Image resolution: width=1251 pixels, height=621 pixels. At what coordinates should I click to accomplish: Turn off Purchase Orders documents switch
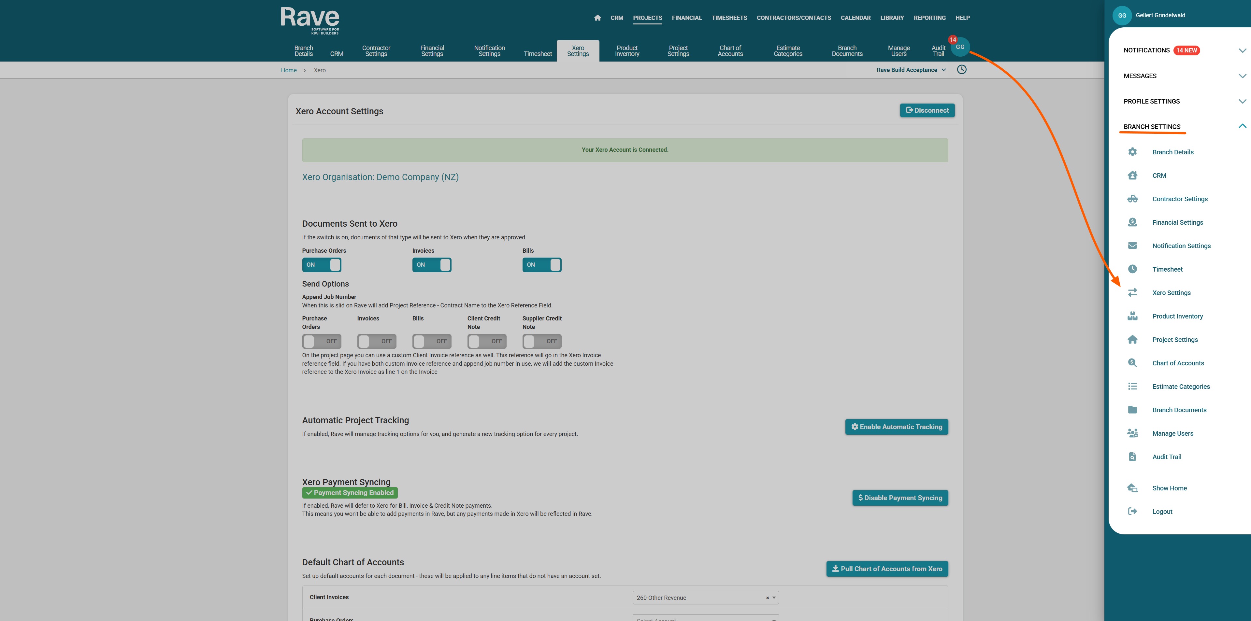[x=322, y=265]
